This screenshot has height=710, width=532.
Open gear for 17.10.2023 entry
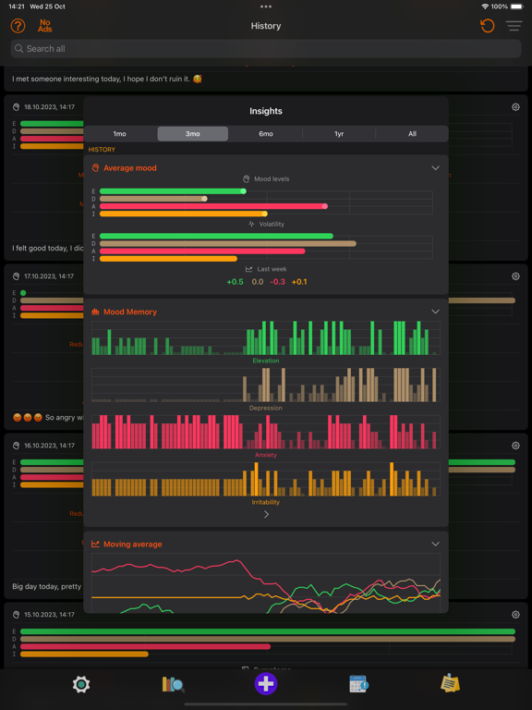[x=515, y=276]
